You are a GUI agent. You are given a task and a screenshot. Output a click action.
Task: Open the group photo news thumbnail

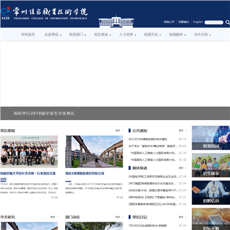coord(29,151)
